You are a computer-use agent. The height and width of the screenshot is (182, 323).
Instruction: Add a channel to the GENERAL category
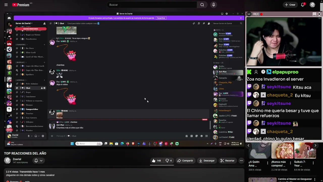44,80
